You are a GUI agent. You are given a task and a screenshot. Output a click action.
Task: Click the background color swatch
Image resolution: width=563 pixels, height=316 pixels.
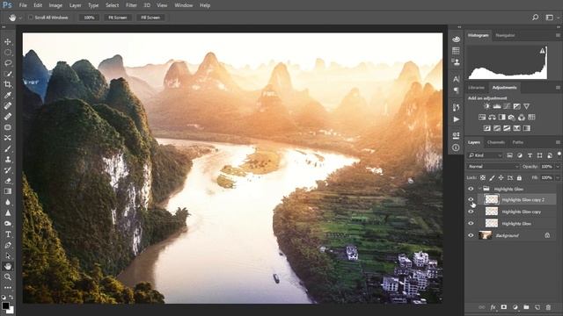point(11,310)
